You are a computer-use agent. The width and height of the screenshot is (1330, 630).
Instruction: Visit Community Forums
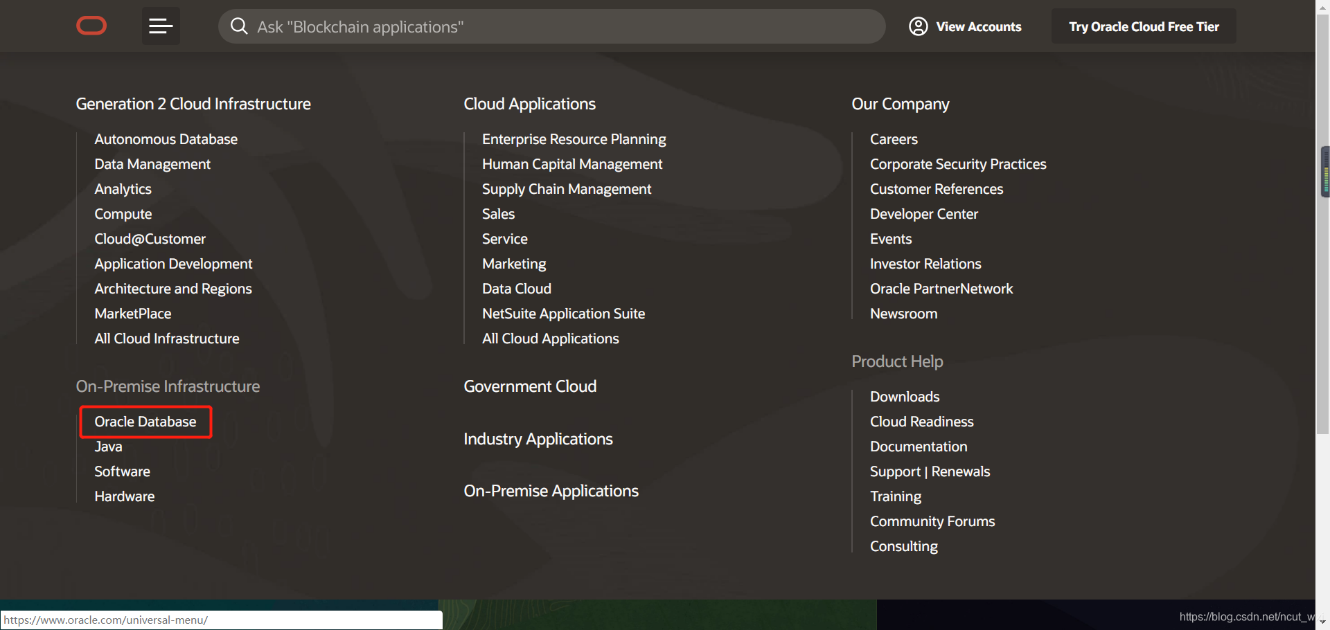(x=933, y=521)
